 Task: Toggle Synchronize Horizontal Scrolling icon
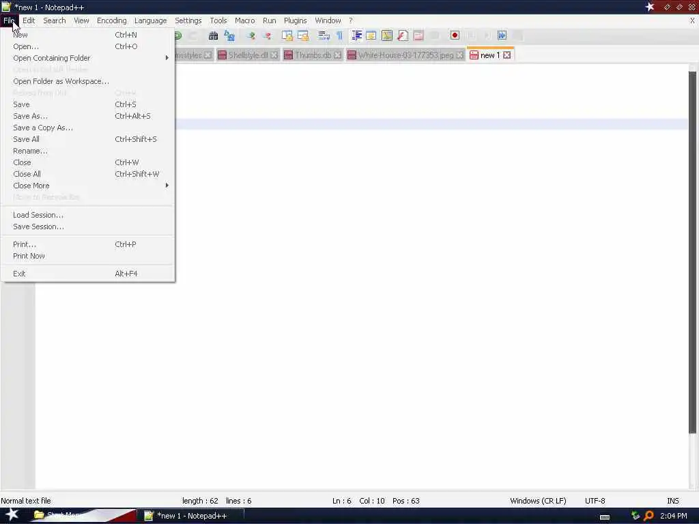[x=302, y=35]
